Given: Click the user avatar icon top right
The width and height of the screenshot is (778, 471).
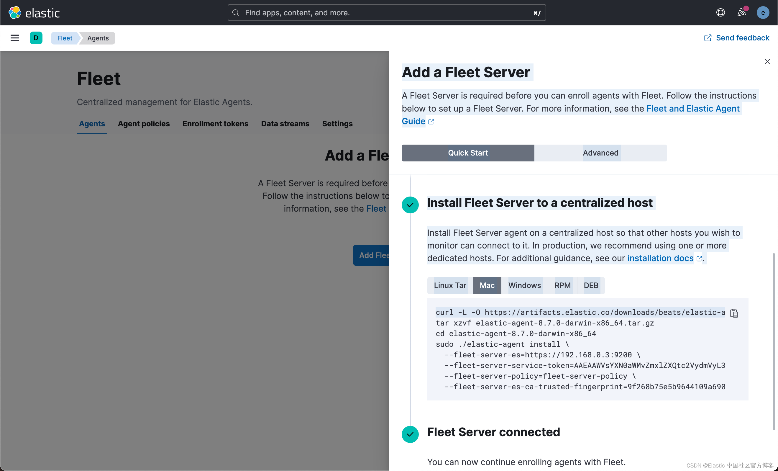Looking at the screenshot, I should [763, 13].
